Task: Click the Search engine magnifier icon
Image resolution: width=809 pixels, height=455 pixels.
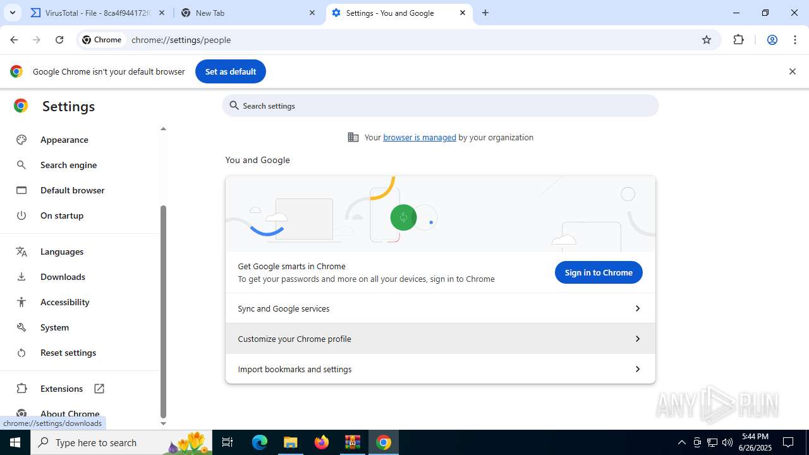Action: point(21,165)
